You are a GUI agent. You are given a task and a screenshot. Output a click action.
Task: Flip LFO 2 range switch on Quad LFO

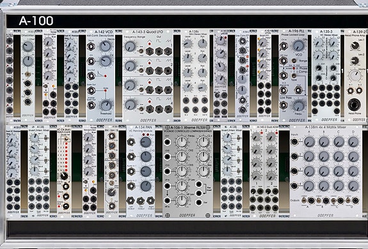point(141,70)
